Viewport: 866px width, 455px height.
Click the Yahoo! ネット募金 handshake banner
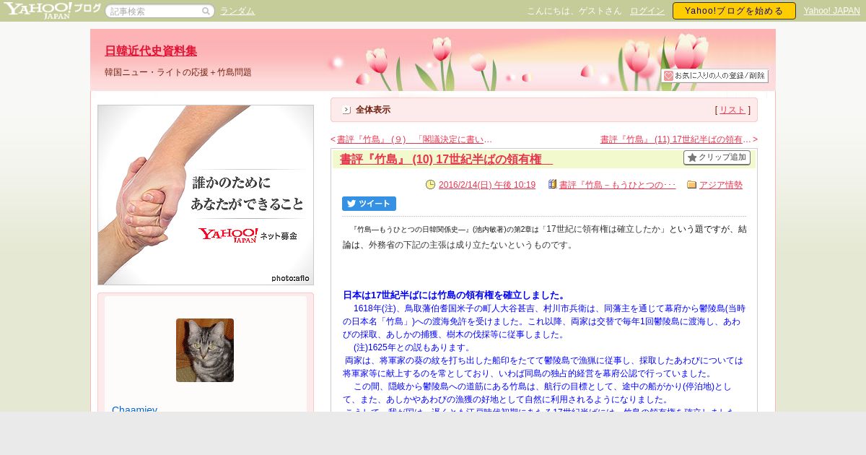tap(206, 195)
